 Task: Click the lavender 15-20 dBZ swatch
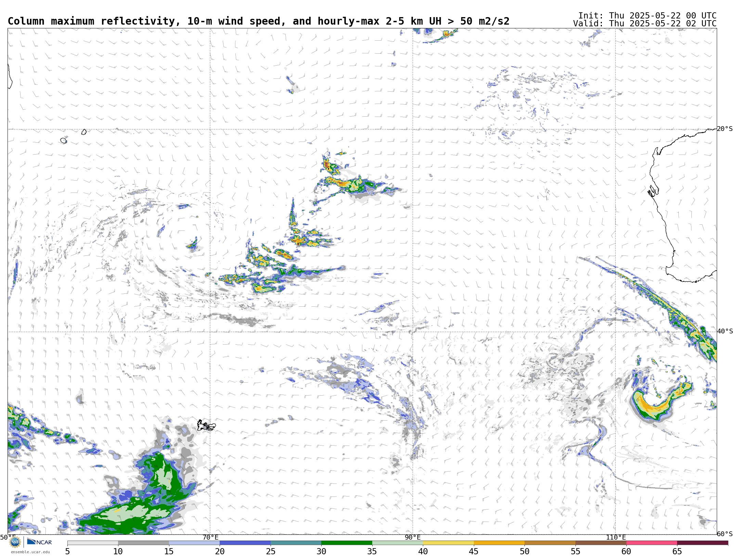[x=194, y=543]
